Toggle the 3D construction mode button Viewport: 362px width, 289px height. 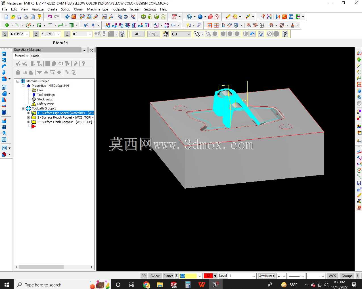[x=144, y=276]
